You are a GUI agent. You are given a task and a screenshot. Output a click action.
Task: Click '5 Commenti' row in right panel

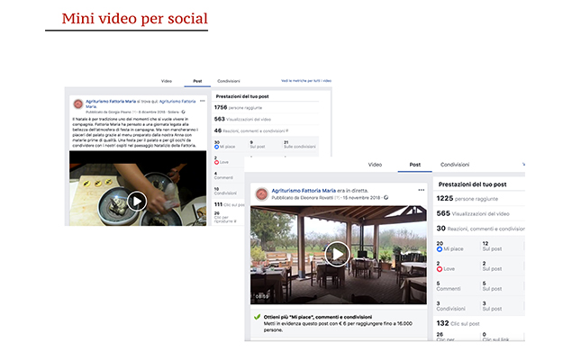pos(449,286)
